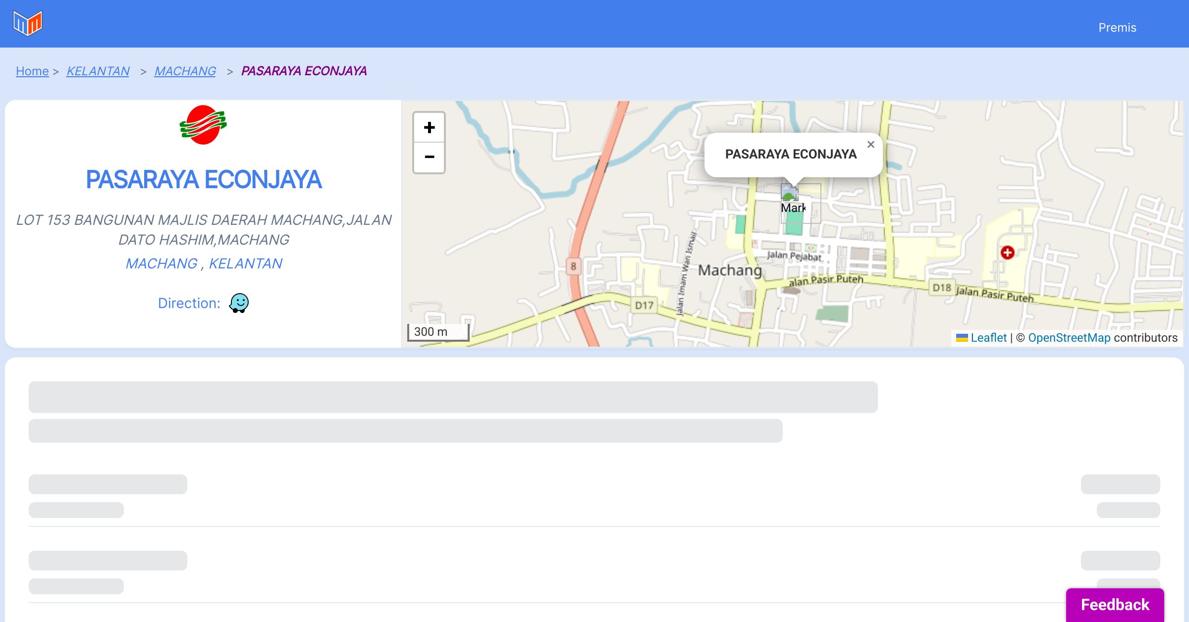Click the site logo in the header

tap(28, 23)
